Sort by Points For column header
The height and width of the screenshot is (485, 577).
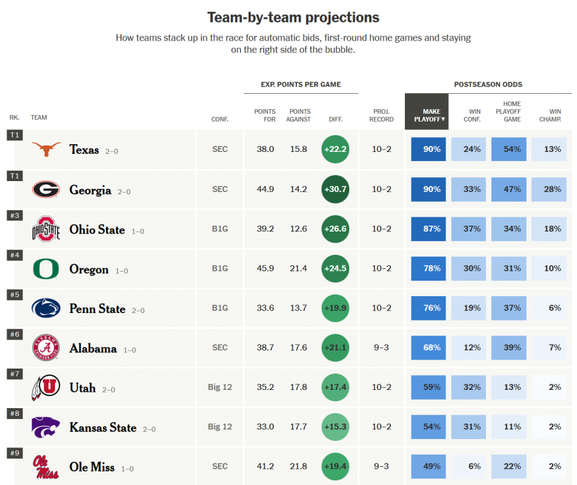tap(265, 115)
